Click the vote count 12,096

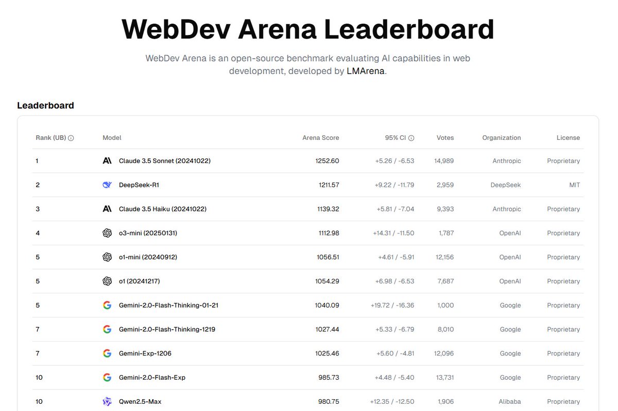coord(444,353)
